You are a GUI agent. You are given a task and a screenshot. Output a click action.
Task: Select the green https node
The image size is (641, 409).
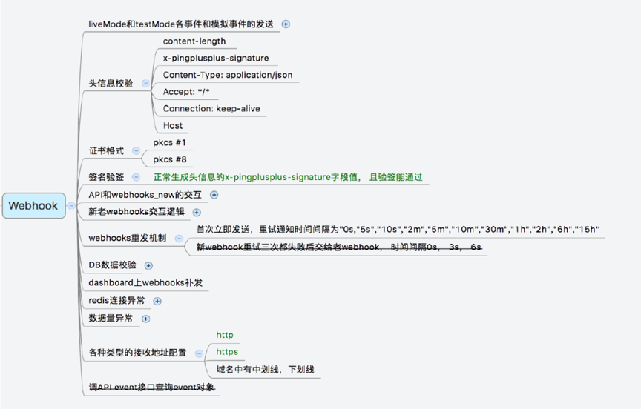tap(227, 352)
